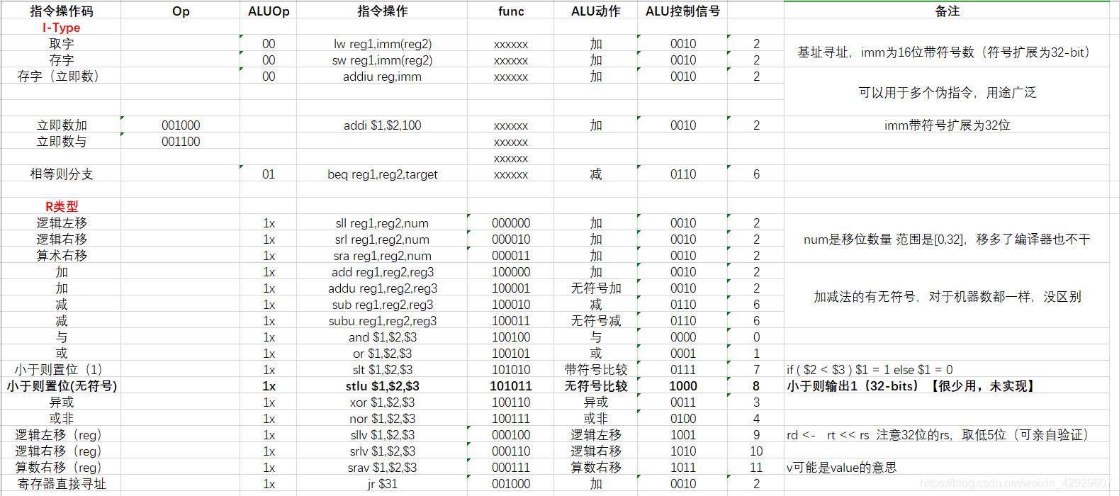
Task: Click ALU control signal 0111
Action: (682, 370)
